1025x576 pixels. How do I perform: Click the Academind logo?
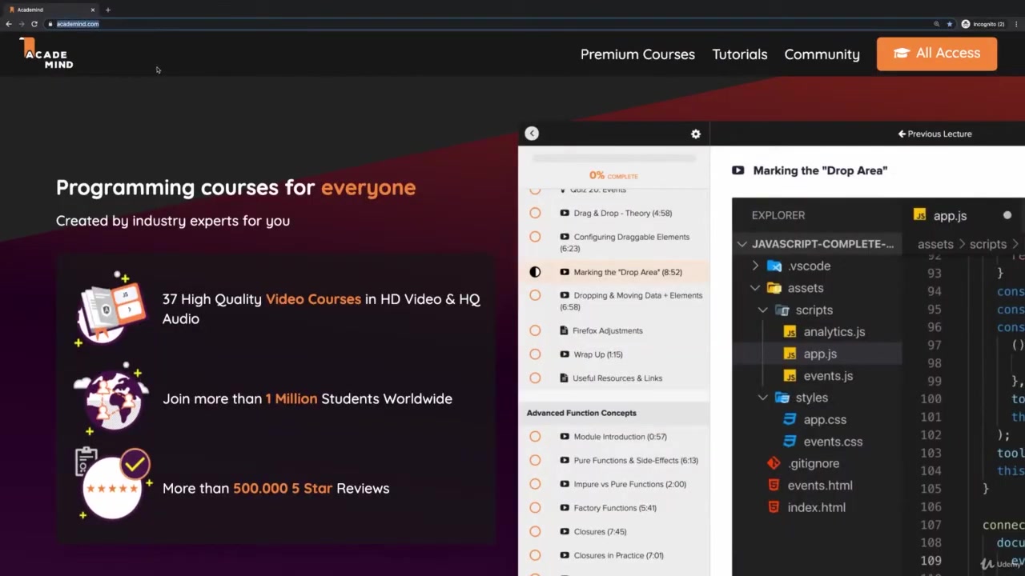(47, 54)
